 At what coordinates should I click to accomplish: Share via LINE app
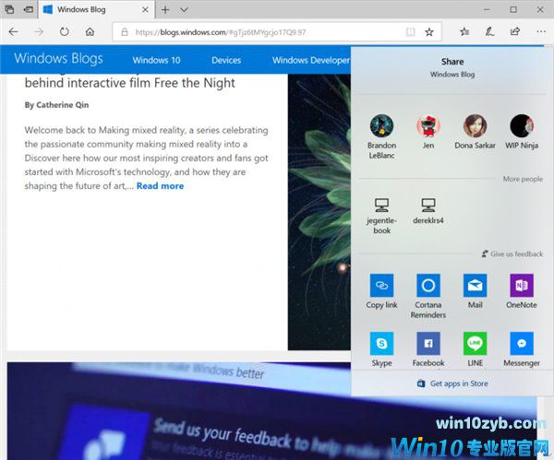[475, 349]
